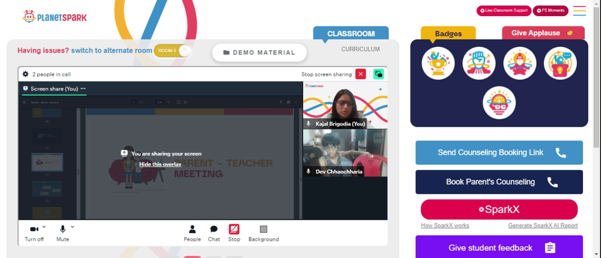
Task: Toggle the Room 2 alternate room switch
Action: point(172,50)
